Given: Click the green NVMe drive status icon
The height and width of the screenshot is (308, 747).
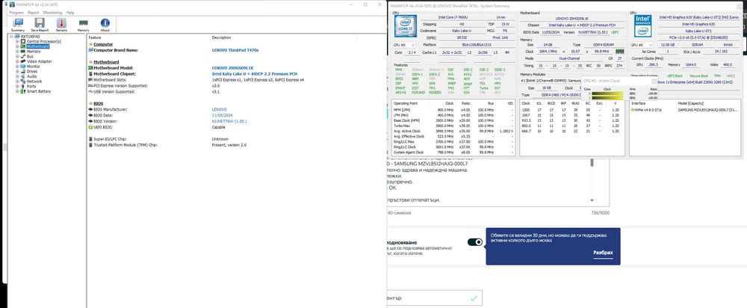Looking at the screenshot, I should point(633,110).
